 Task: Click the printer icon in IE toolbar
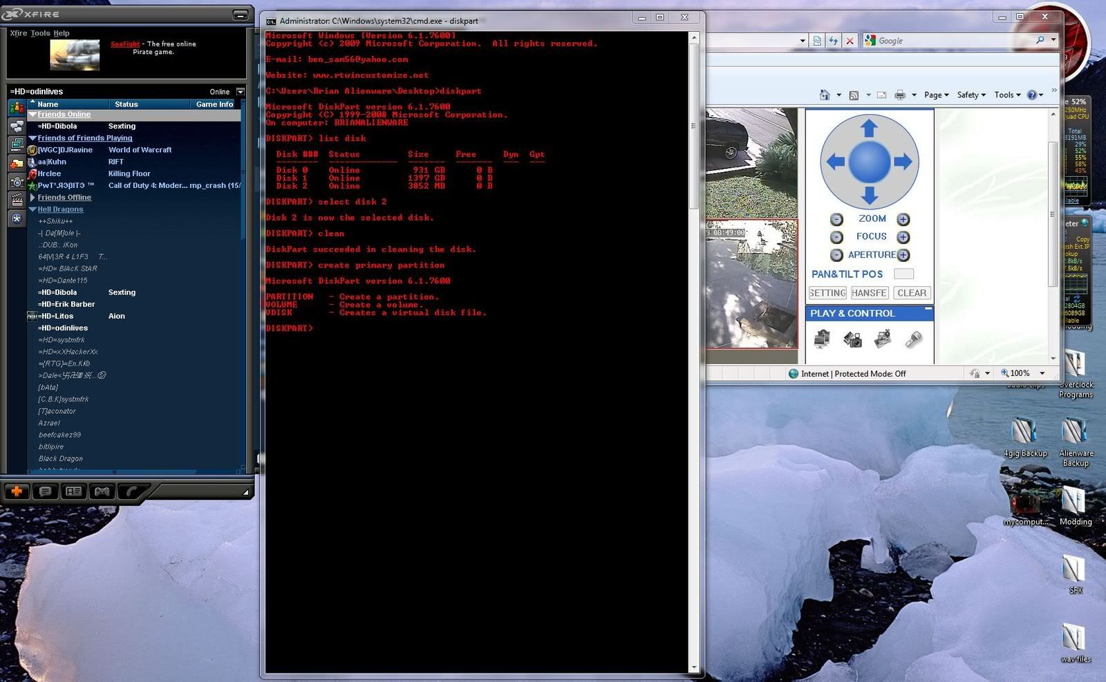point(899,95)
